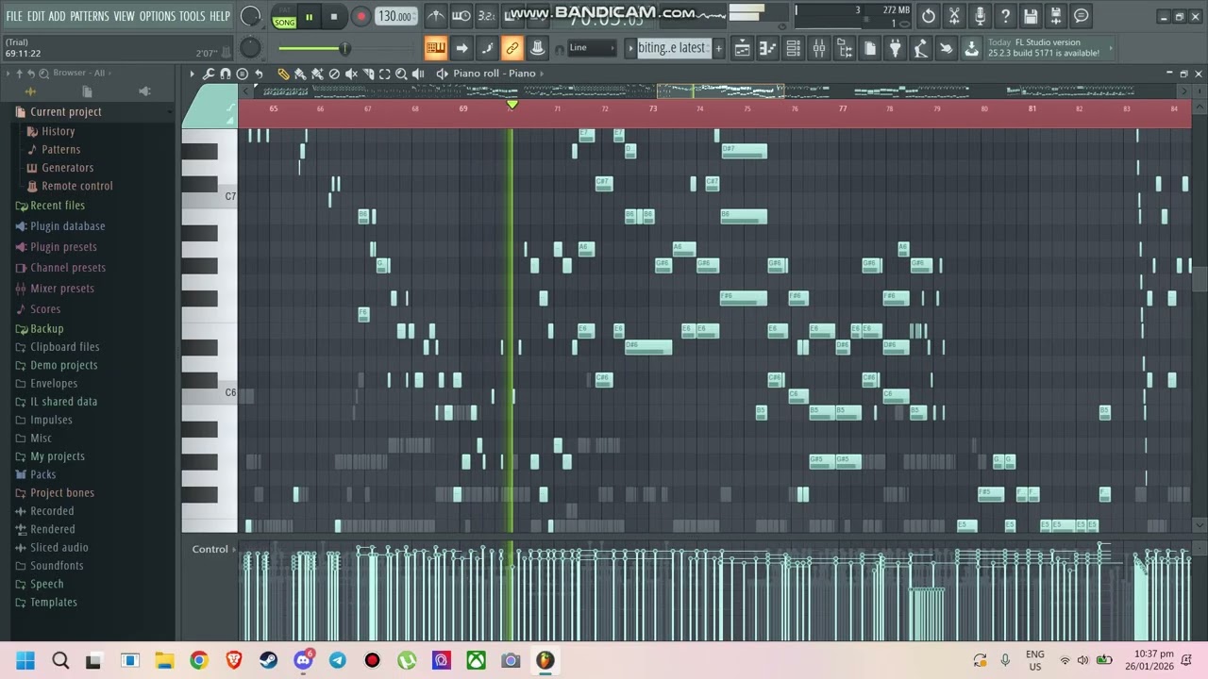Open the Playlist window from main toolbar
Screen dimensions: 1208x679
click(742, 48)
